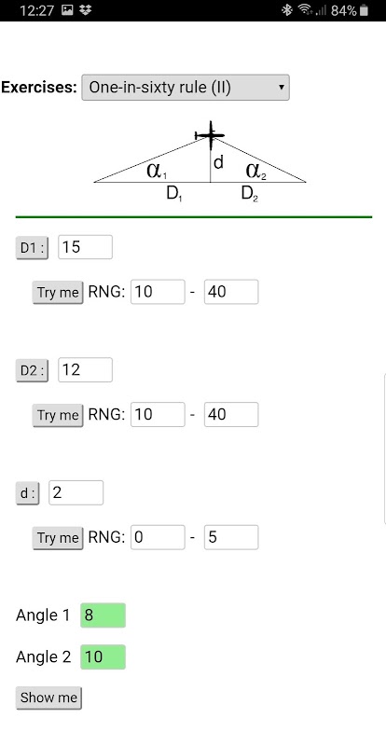Screen dimensions: 386x746
Task: Click the Try me button for d
Action: [x=58, y=538]
